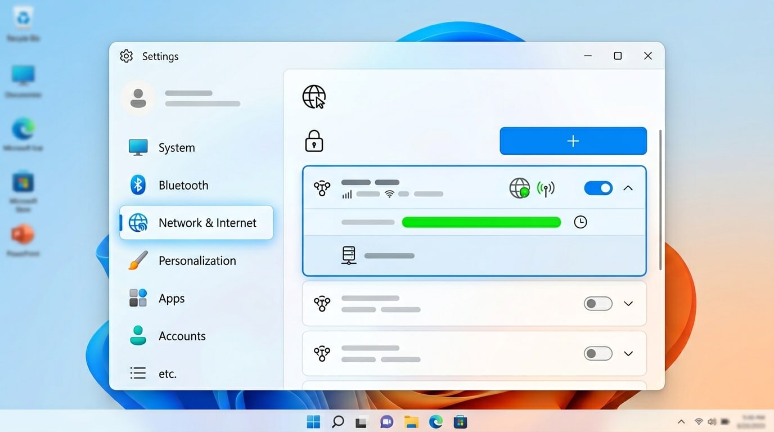The image size is (774, 432).
Task: Click the globe with cursor icon
Action: pyautogui.click(x=314, y=97)
